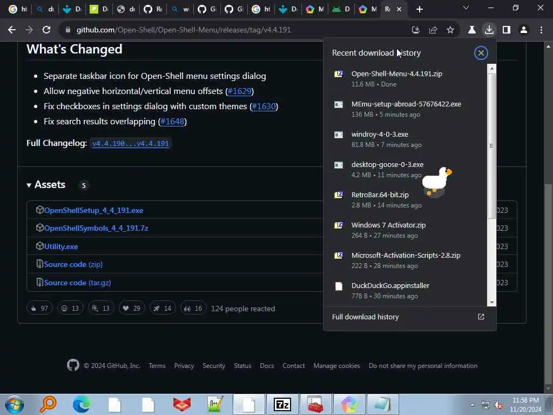Click the thumbs up reaction with 97

(x=39, y=308)
